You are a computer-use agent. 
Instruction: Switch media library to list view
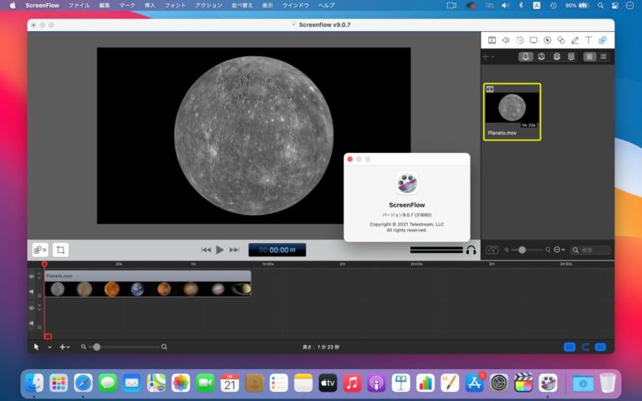pyautogui.click(x=603, y=57)
